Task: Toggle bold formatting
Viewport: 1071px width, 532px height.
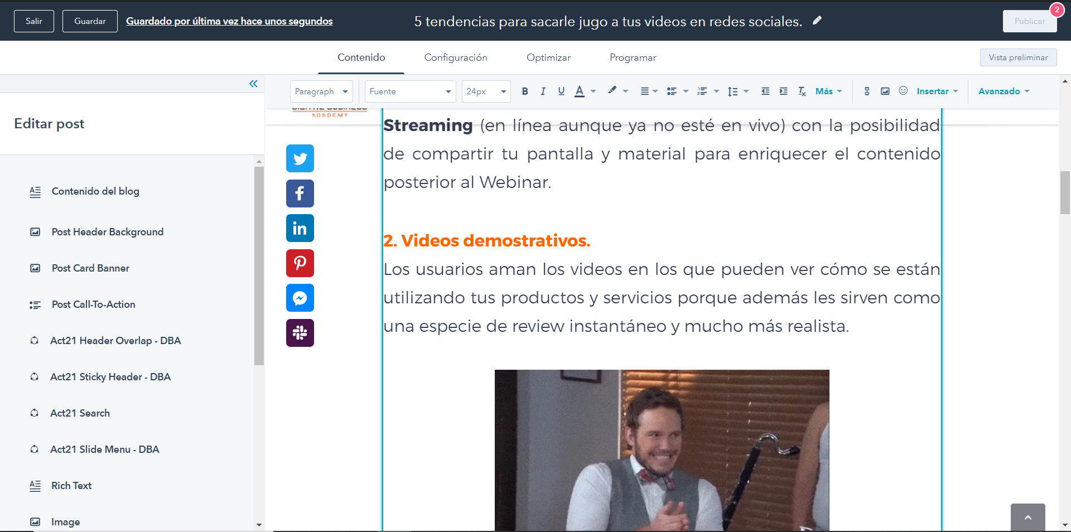Action: pos(524,91)
